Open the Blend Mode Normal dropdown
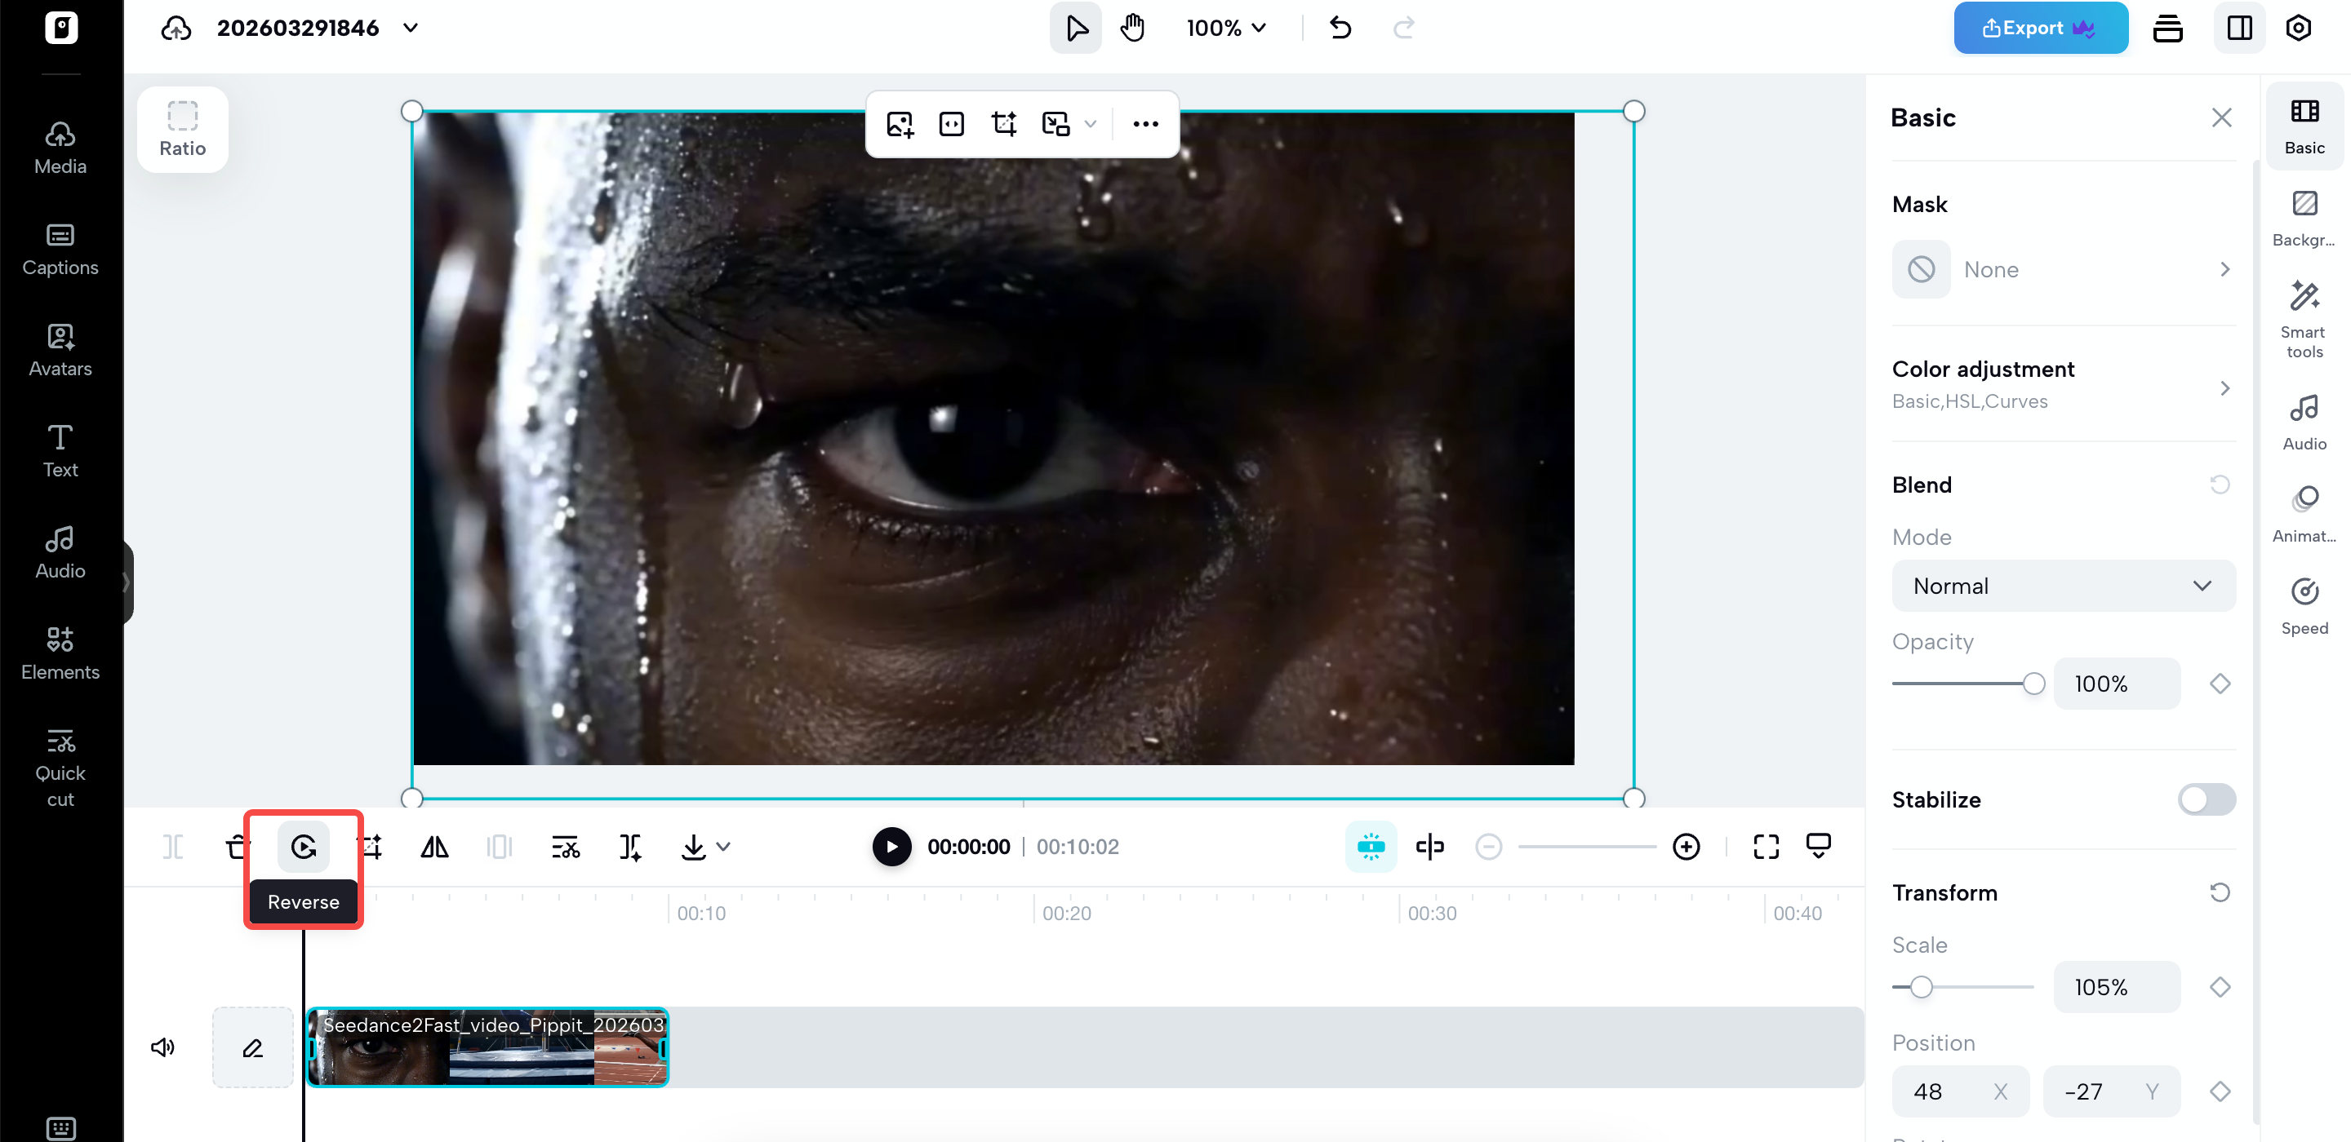 pyautogui.click(x=2063, y=586)
